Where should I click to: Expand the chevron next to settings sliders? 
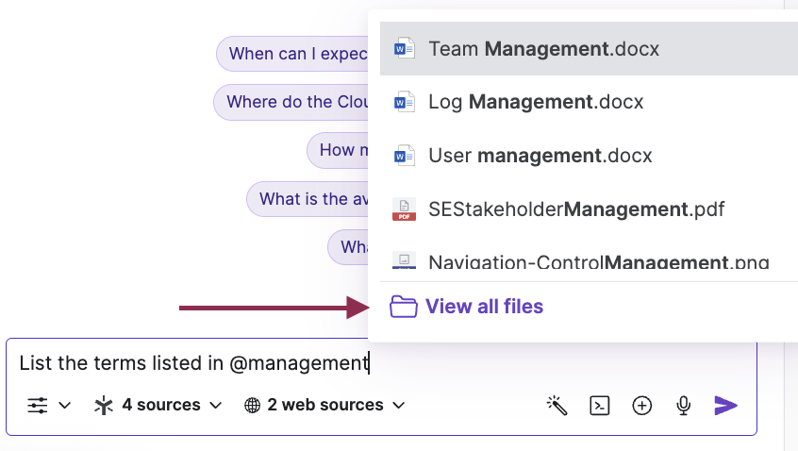pos(65,405)
